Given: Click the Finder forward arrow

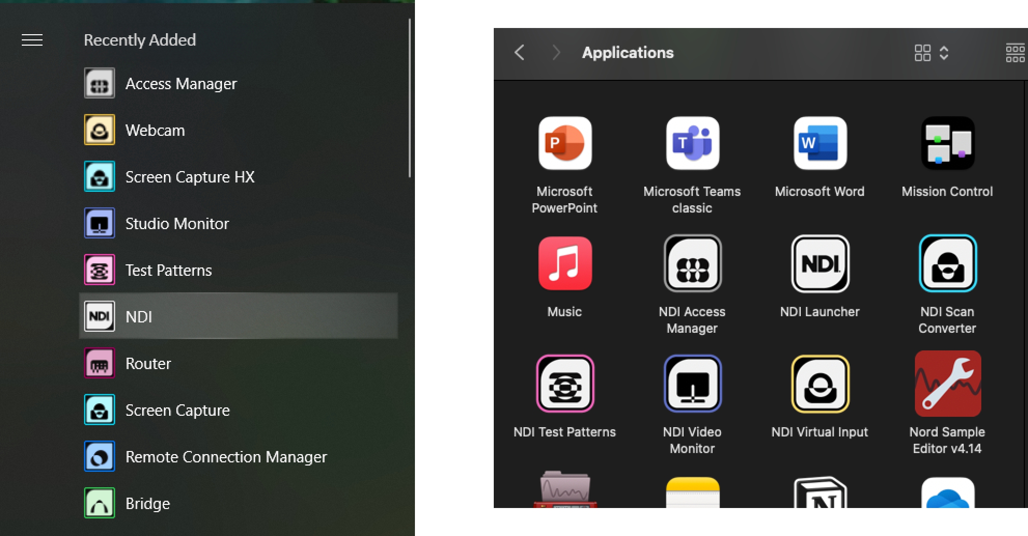Looking at the screenshot, I should (x=556, y=52).
